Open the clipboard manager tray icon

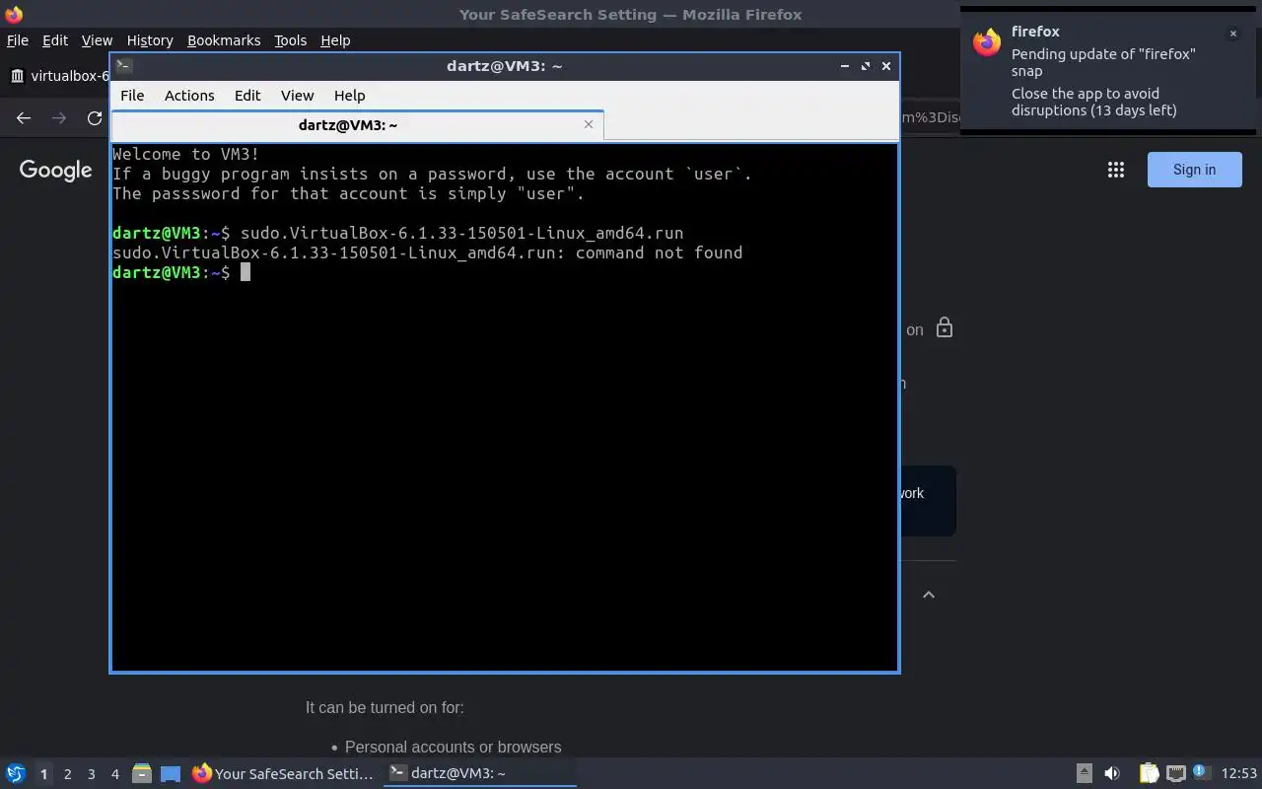pos(1149,774)
